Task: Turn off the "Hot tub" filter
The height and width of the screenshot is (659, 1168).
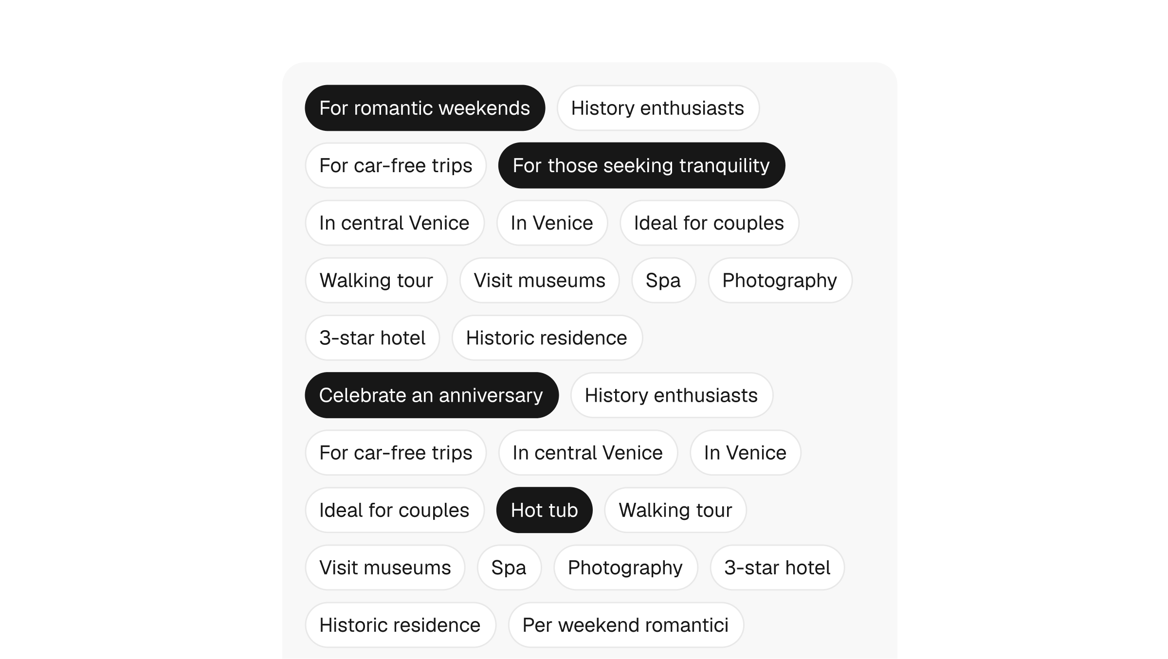Action: [544, 510]
